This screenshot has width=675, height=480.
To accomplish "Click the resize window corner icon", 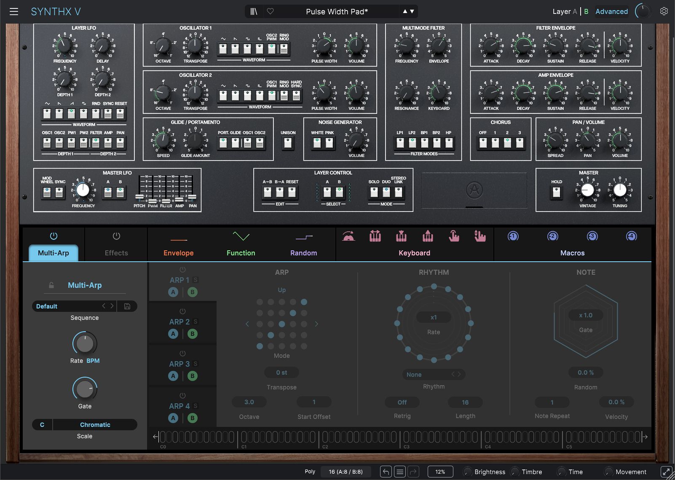I will 666,472.
